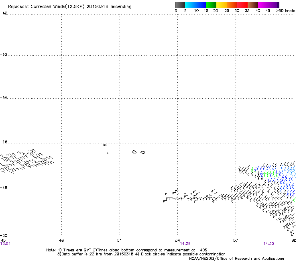The height and width of the screenshot is (261, 297).
Task: Click the cyan-blue 5-15 knots color segment
Action: point(195,5)
